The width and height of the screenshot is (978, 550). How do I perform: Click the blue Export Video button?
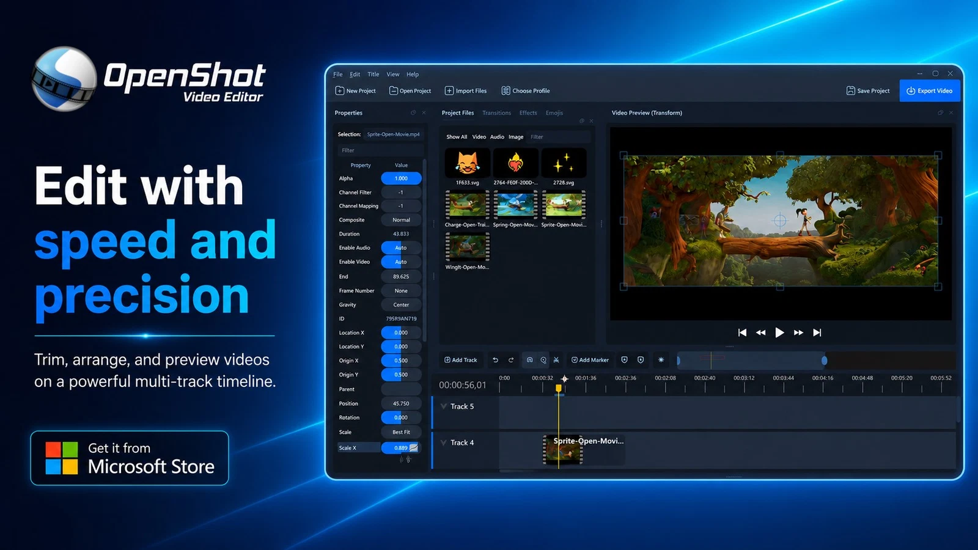(x=930, y=91)
